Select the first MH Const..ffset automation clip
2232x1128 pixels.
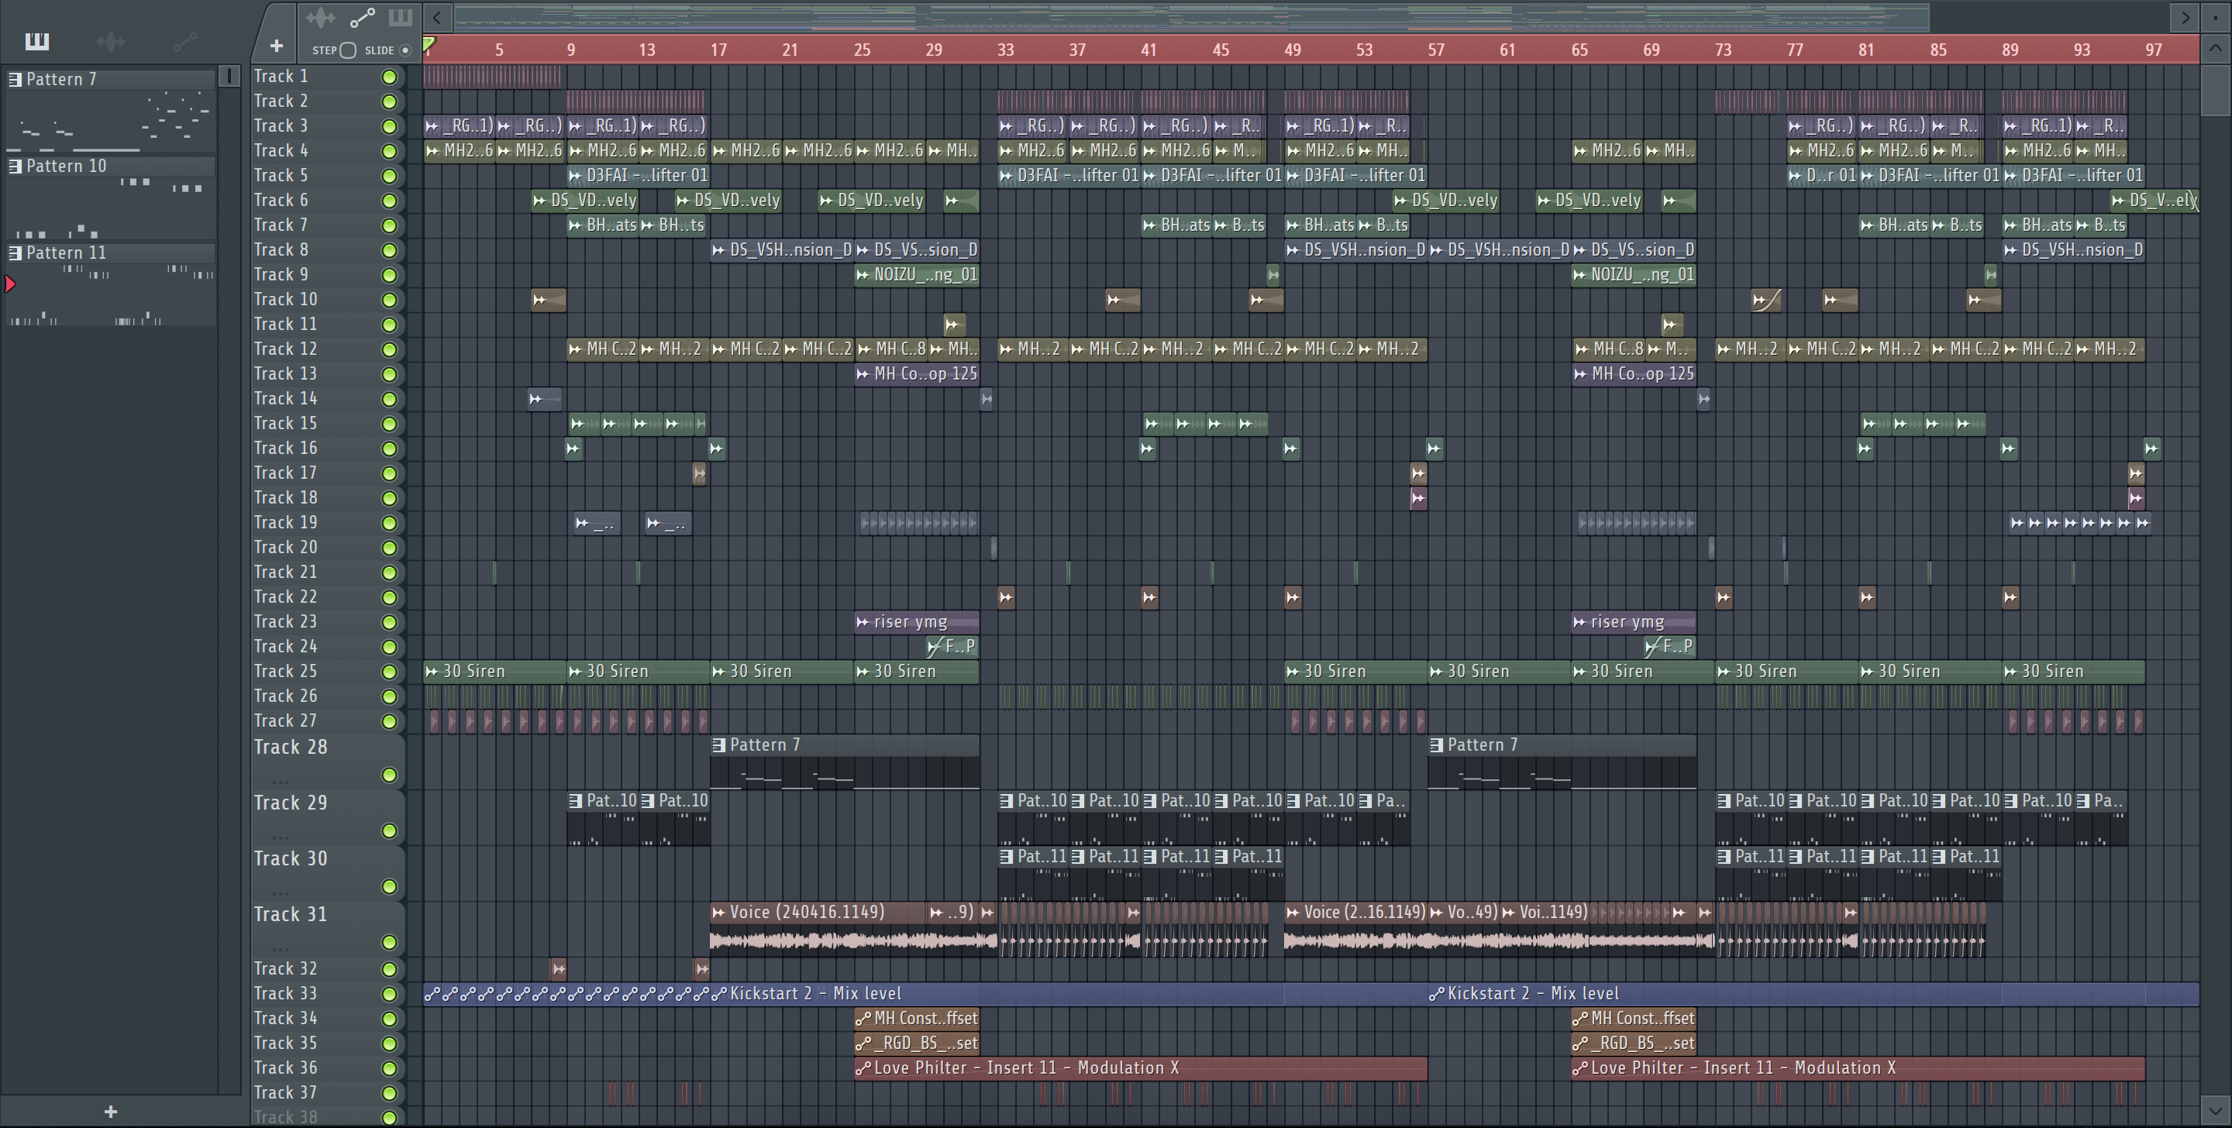coord(917,1019)
